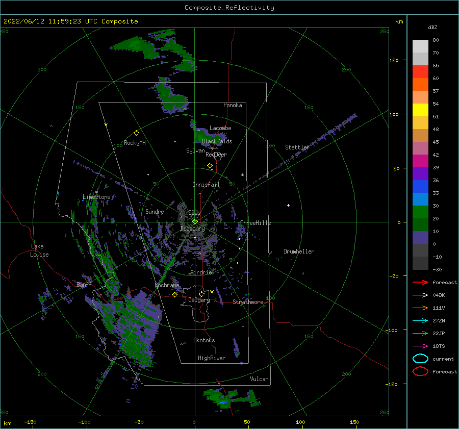Select the red 65 dBZ color swatch
459x429 pixels.
tap(420, 71)
